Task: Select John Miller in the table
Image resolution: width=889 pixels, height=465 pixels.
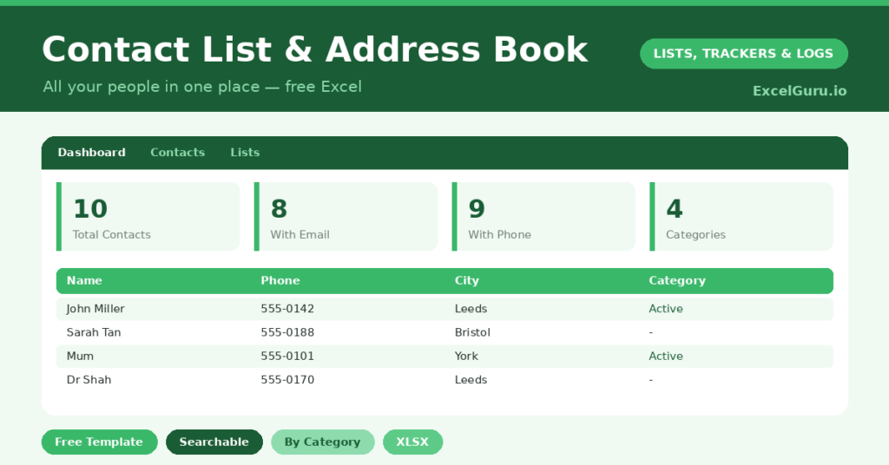Action: (95, 309)
